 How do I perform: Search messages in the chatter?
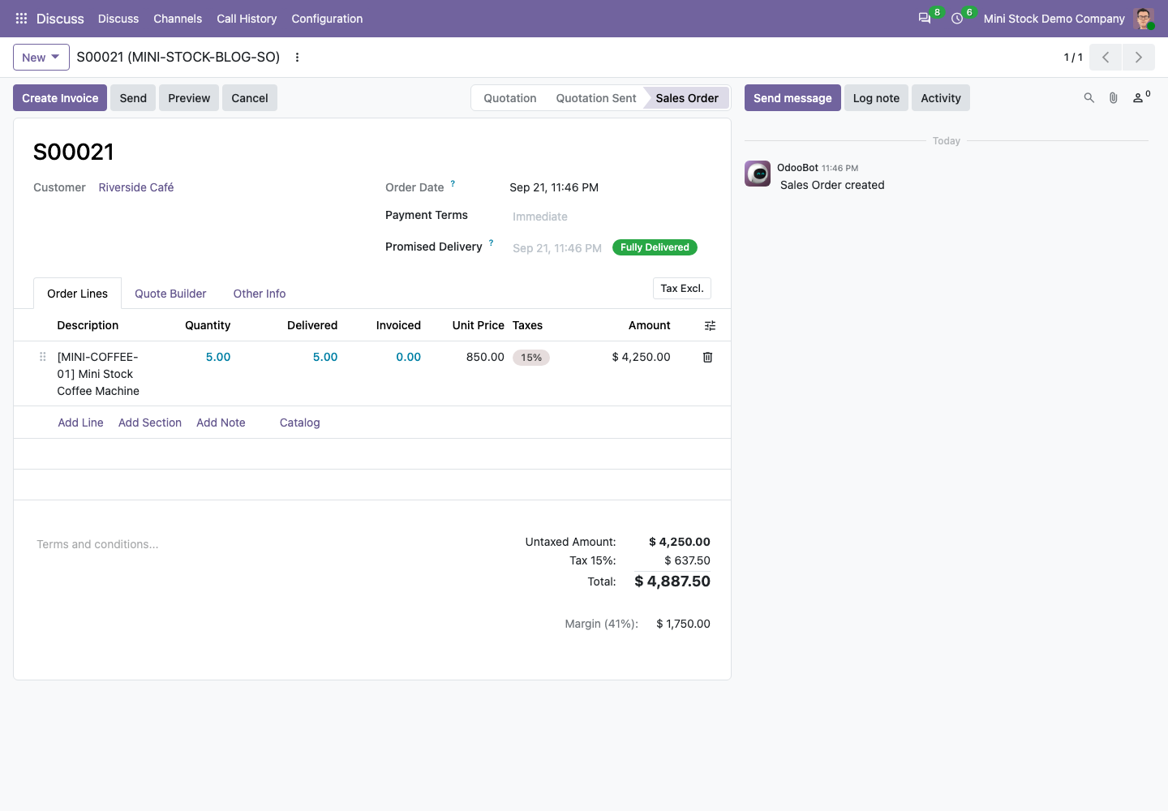(x=1089, y=98)
